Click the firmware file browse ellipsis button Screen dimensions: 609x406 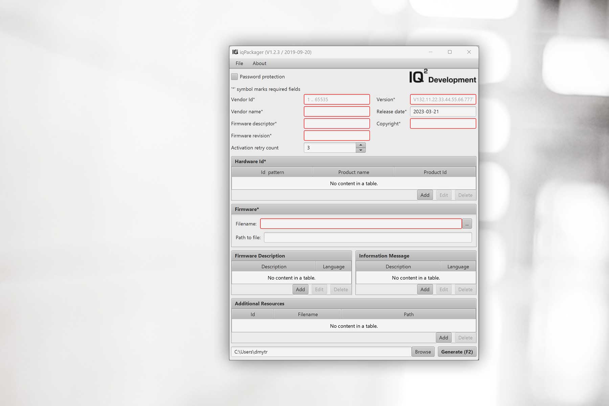point(467,224)
